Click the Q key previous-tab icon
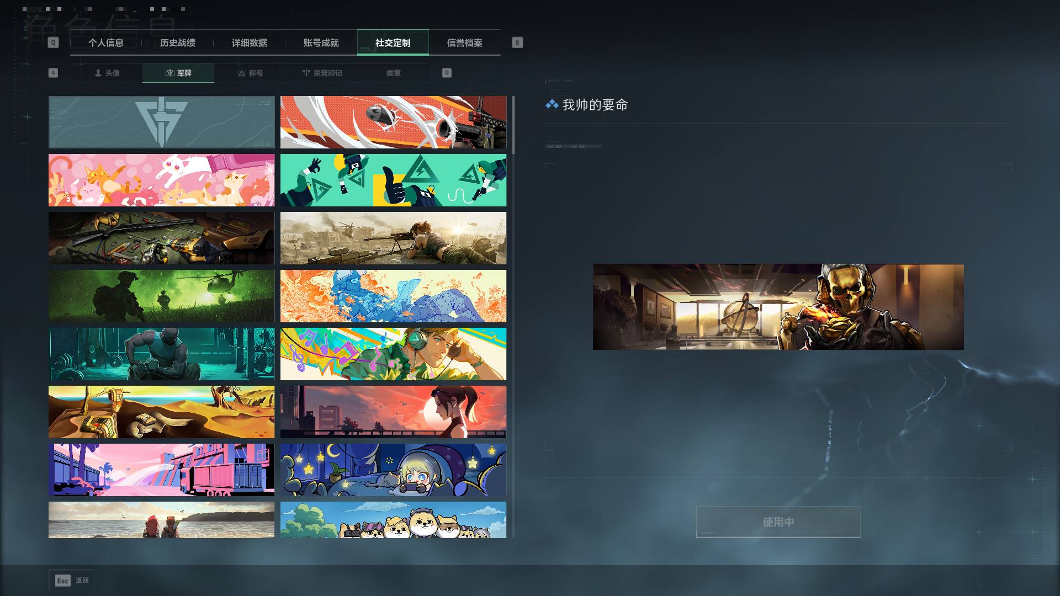Image resolution: width=1060 pixels, height=596 pixels. [53, 42]
